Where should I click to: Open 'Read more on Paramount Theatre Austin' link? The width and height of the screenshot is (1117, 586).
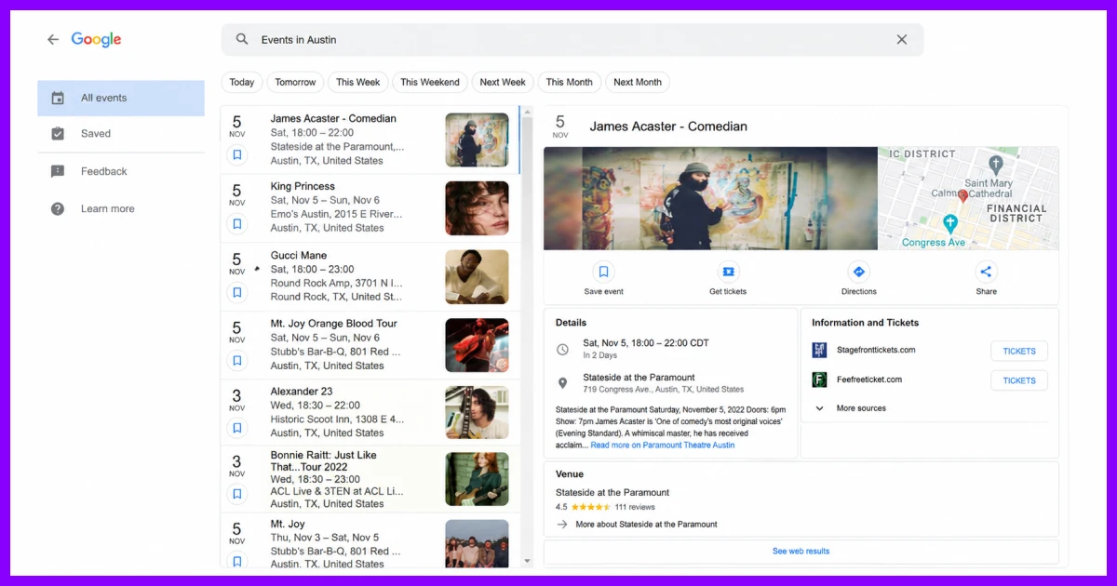(x=663, y=446)
